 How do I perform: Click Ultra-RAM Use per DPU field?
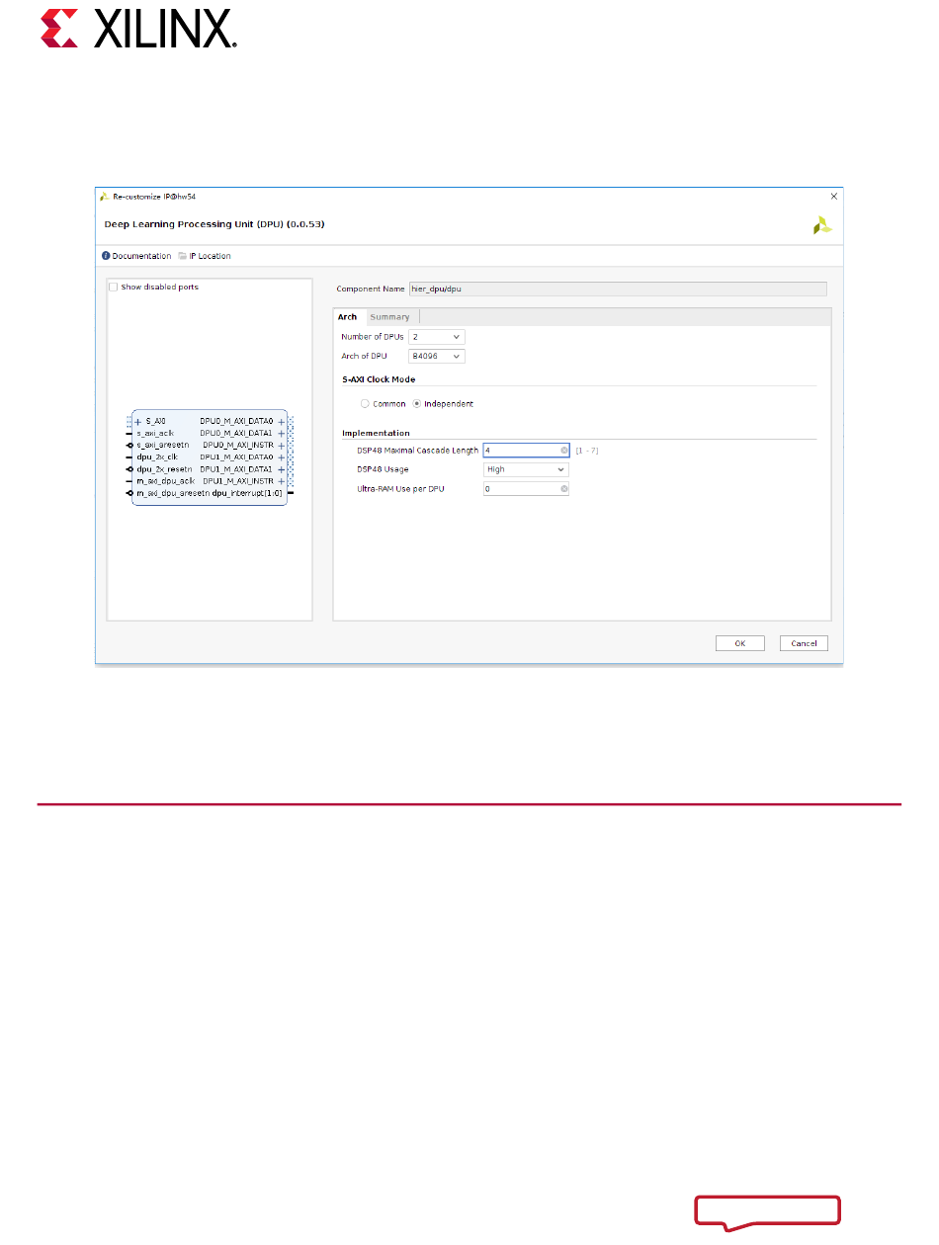pyautogui.click(x=526, y=489)
